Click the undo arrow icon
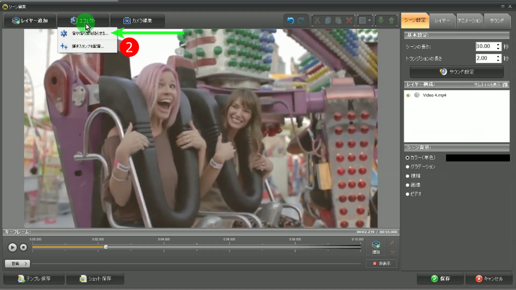 [x=290, y=21]
